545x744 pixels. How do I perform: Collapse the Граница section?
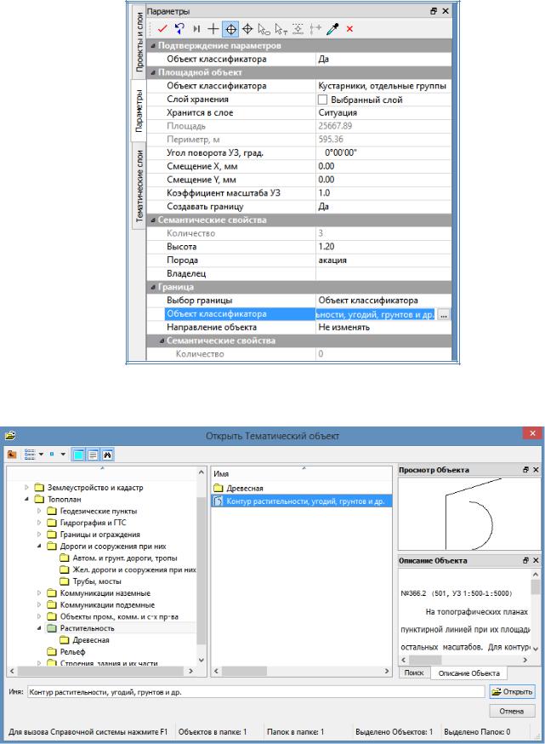pos(153,287)
